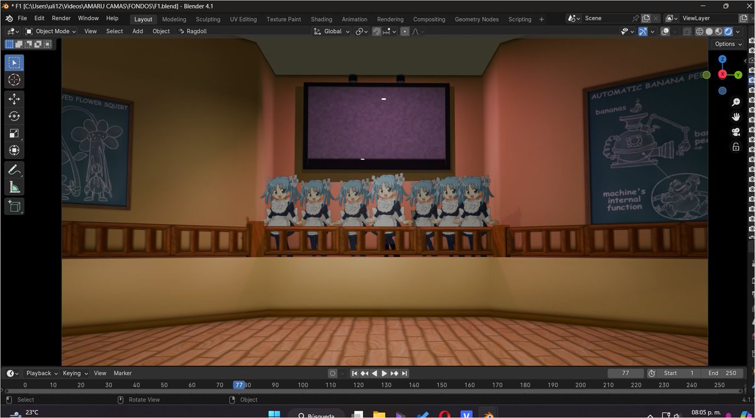Open the pivot point dropdown
This screenshot has width=755, height=418.
pyautogui.click(x=361, y=31)
